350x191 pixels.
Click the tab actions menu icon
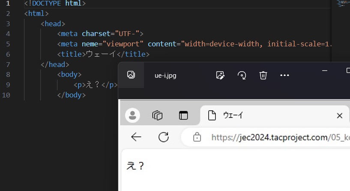point(183,115)
